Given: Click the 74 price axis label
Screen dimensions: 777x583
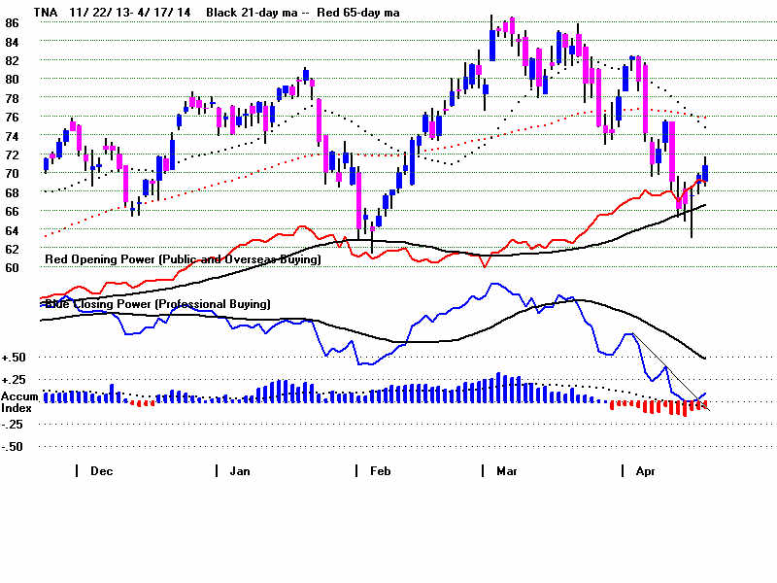Looking at the screenshot, I should (12, 136).
